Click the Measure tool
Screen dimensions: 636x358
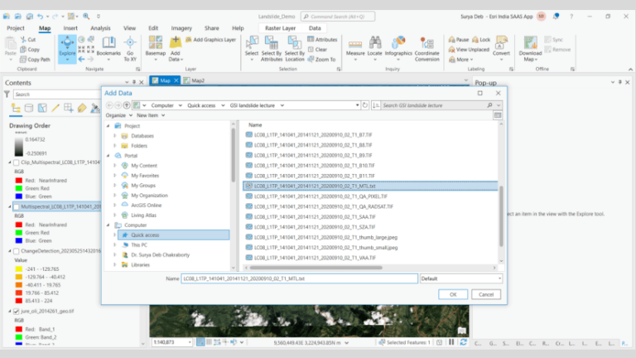tap(355, 49)
